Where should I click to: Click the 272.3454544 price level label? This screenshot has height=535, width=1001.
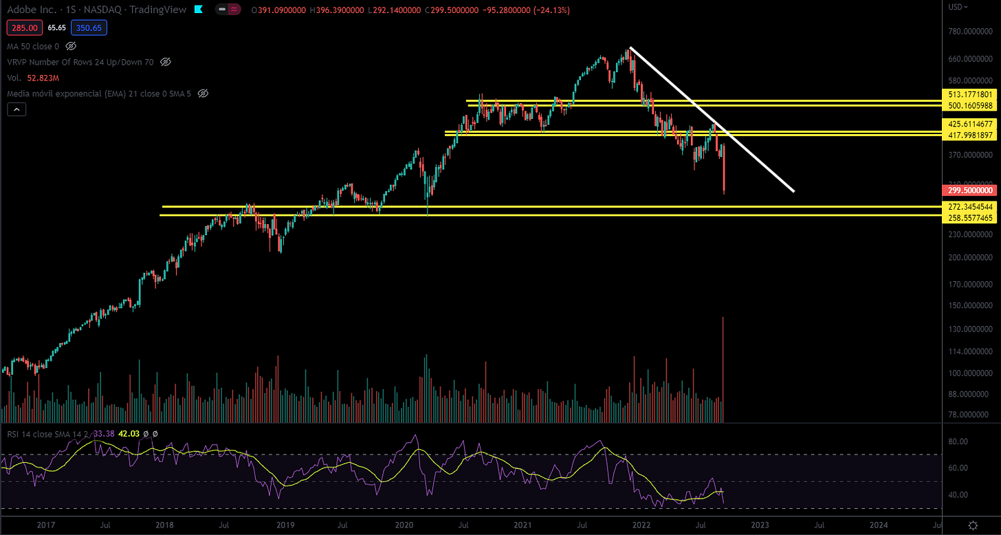coord(970,206)
